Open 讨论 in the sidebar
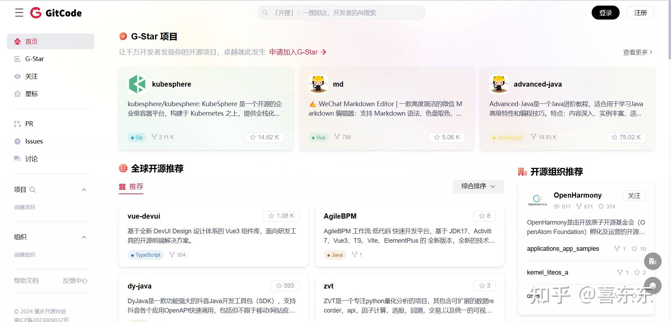The width and height of the screenshot is (671, 322). click(51, 159)
